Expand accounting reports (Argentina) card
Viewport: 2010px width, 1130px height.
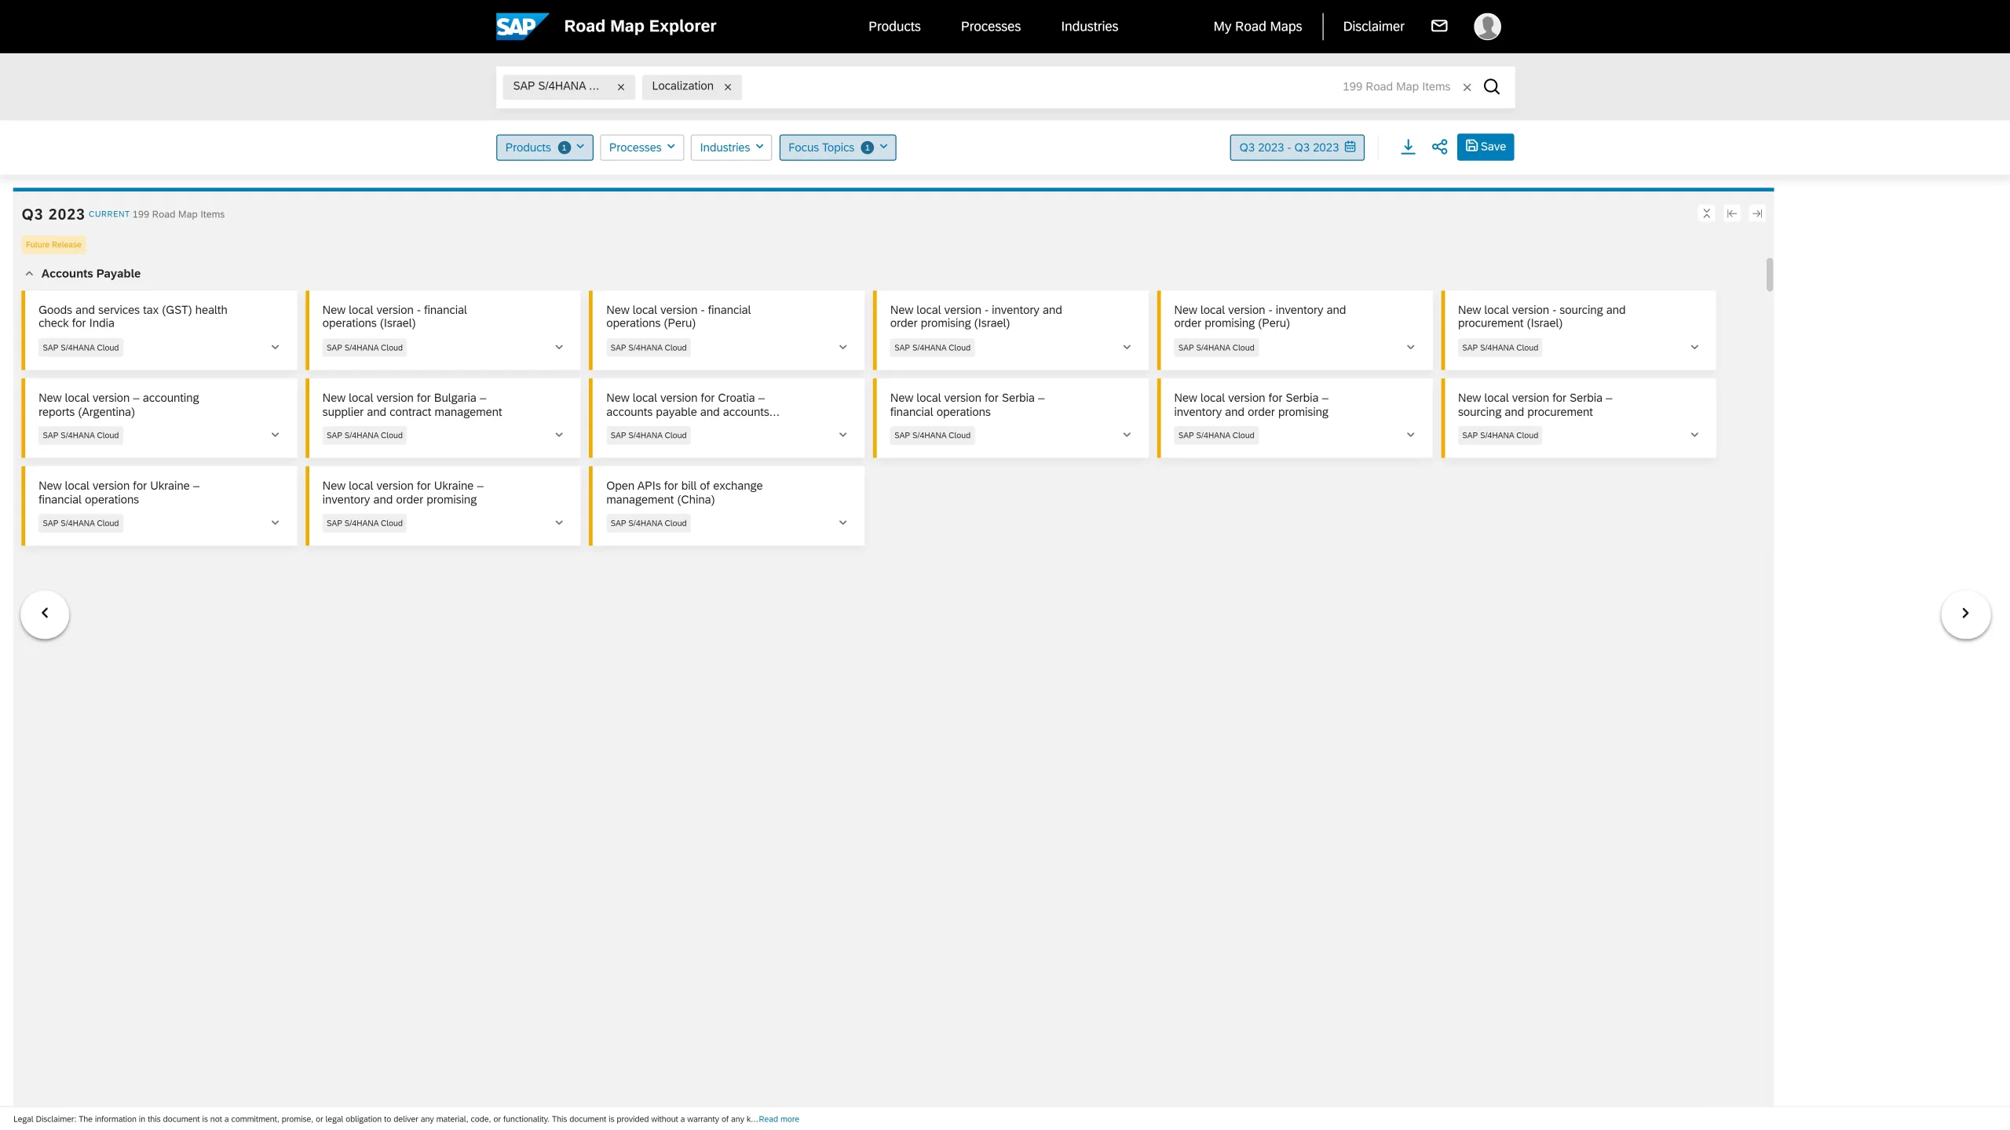tap(275, 436)
